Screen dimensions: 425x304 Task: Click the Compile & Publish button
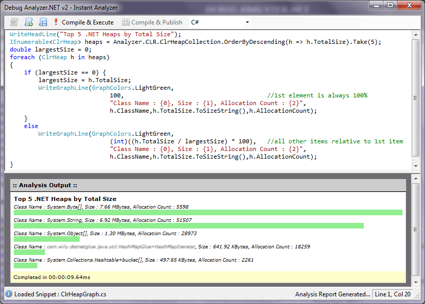point(152,22)
